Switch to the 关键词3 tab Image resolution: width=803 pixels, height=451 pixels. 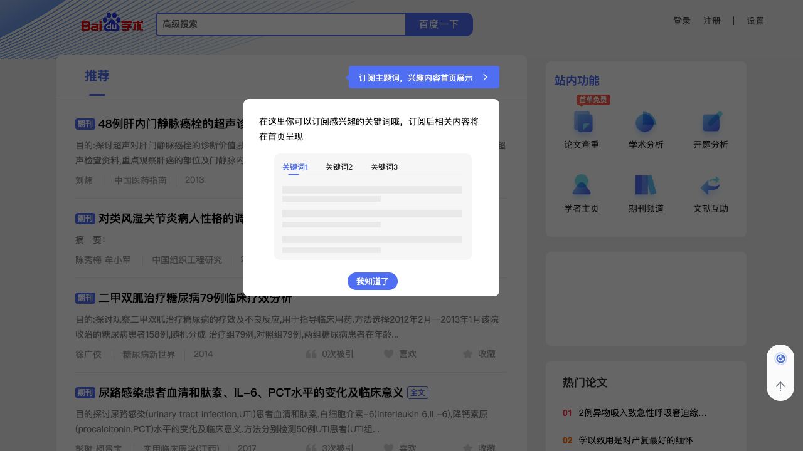coord(384,167)
